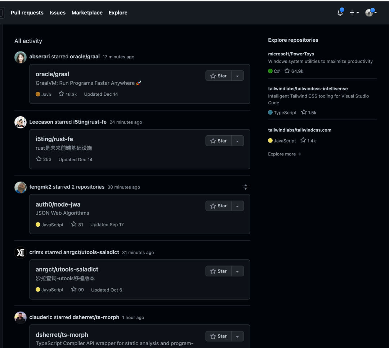The height and width of the screenshot is (348, 389).
Task: Star the anrgct/utools-saladict repository
Action: tap(218, 271)
